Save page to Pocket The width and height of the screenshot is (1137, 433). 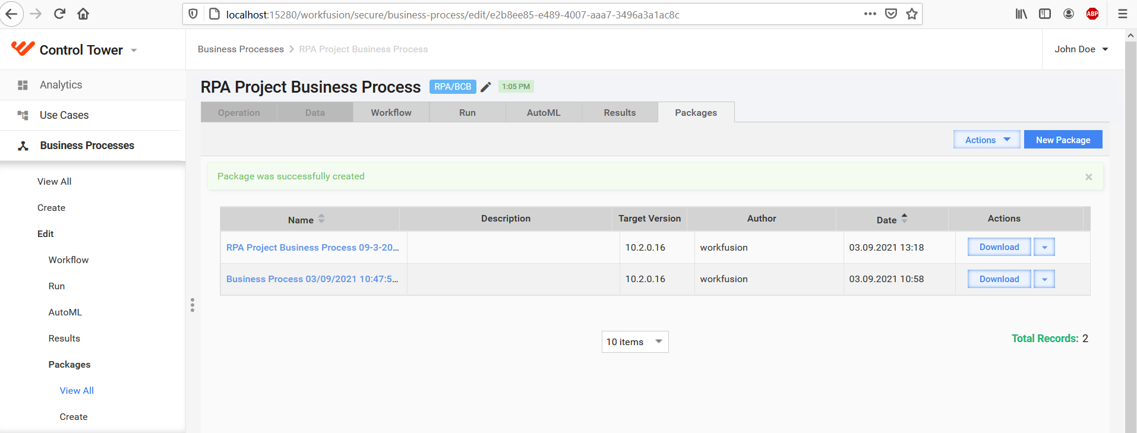(x=891, y=14)
